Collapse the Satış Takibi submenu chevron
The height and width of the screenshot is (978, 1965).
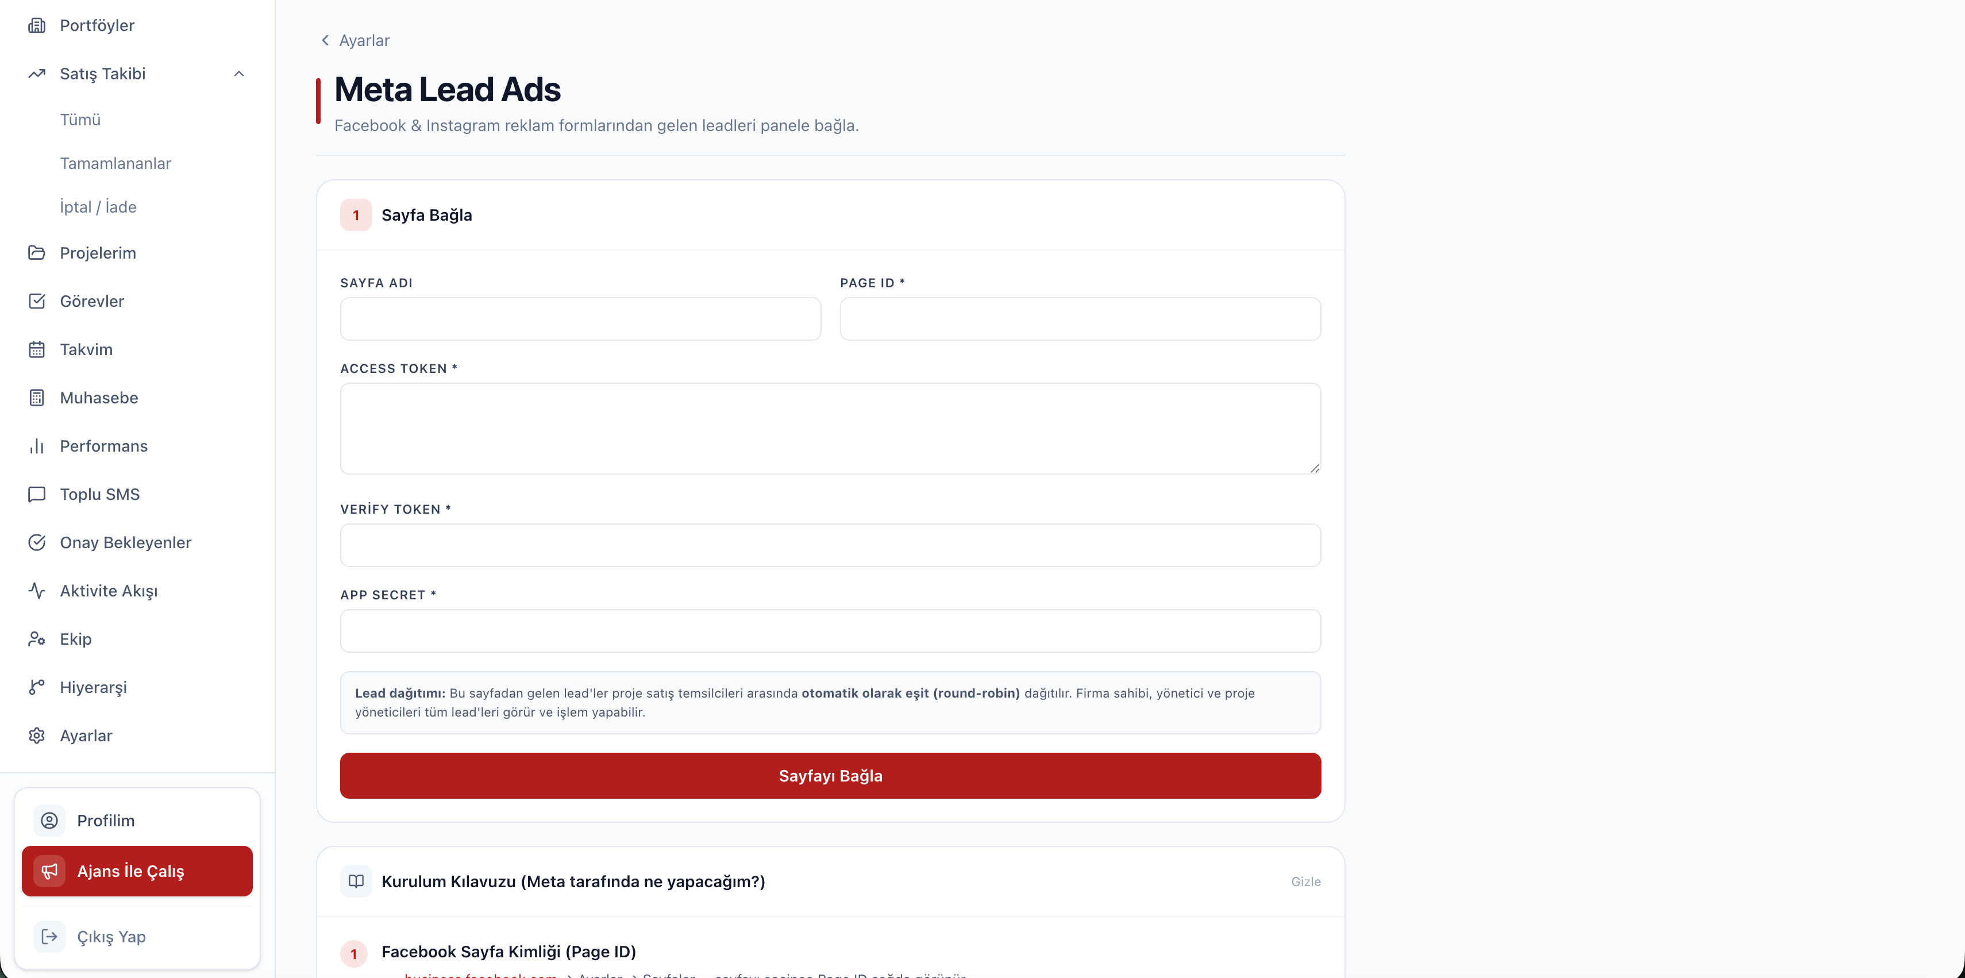pyautogui.click(x=239, y=73)
